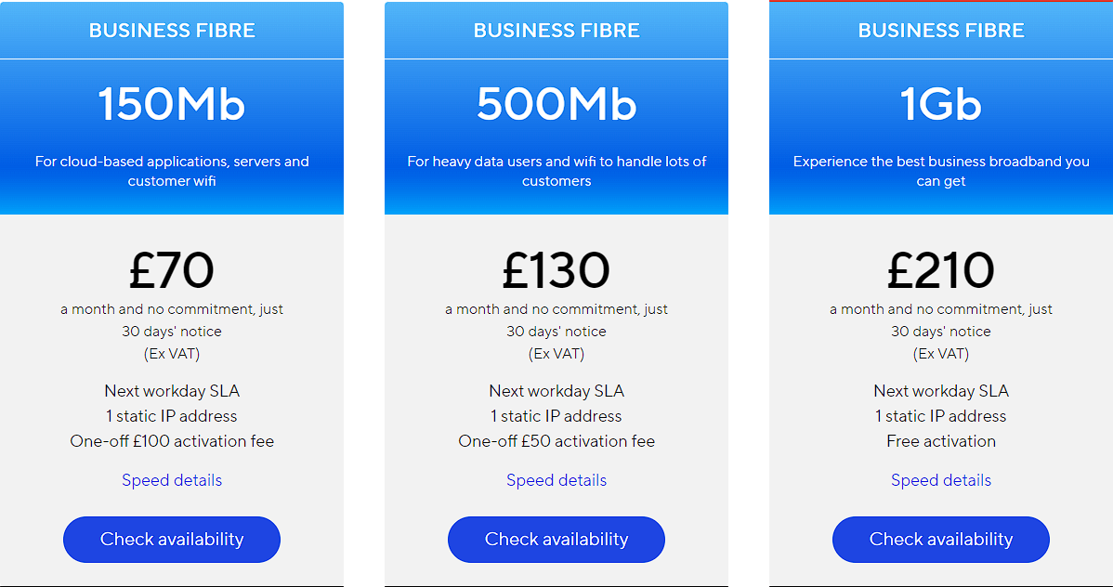Check availability for the 500Mb plan
Image resolution: width=1113 pixels, height=587 pixels.
click(x=556, y=540)
